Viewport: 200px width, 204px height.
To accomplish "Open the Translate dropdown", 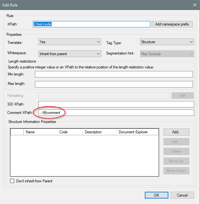I will click(x=70, y=42).
